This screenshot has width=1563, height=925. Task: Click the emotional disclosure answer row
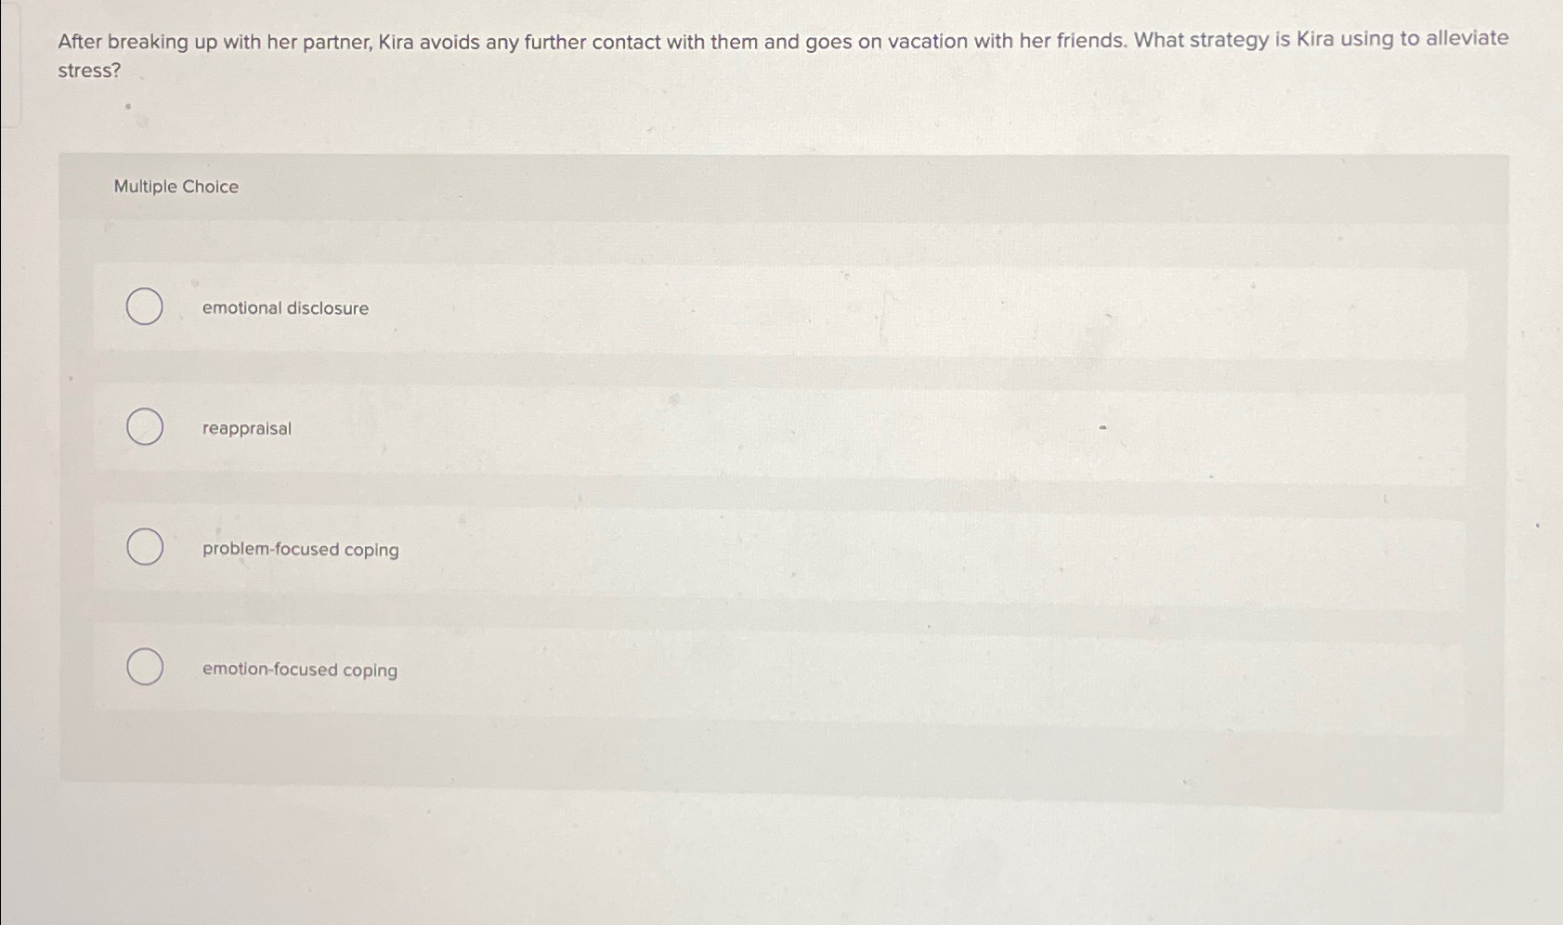tap(743, 307)
